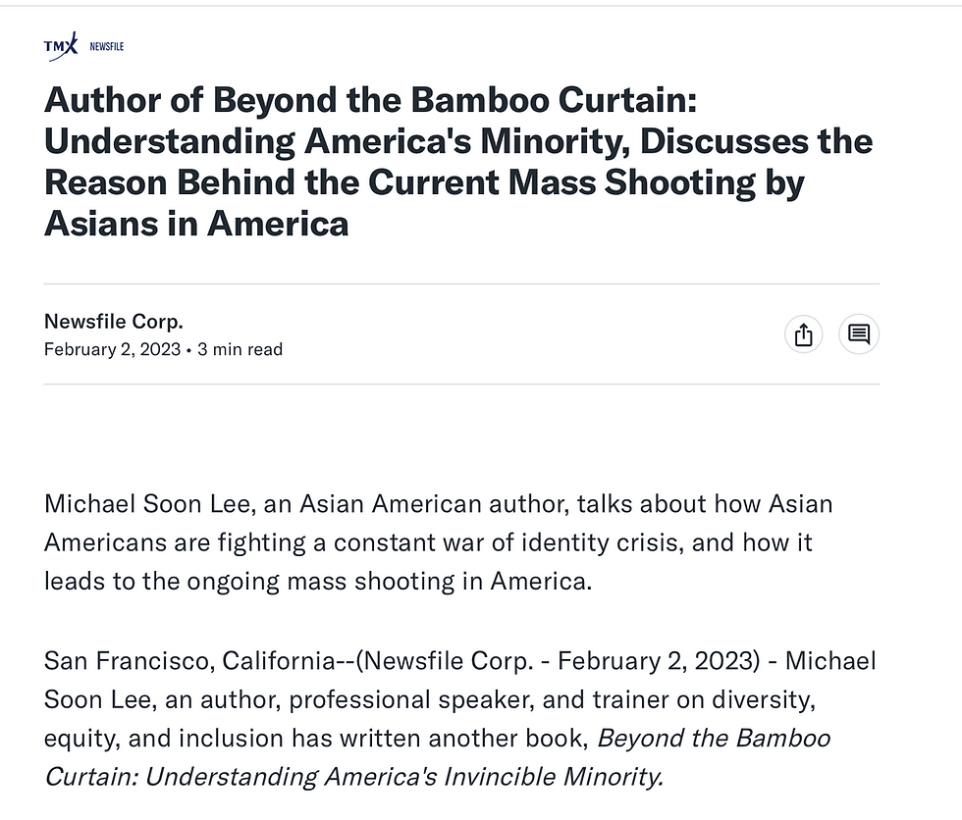Click the TMX logo icon
Screen dimensions: 962x820
pyautogui.click(x=61, y=46)
